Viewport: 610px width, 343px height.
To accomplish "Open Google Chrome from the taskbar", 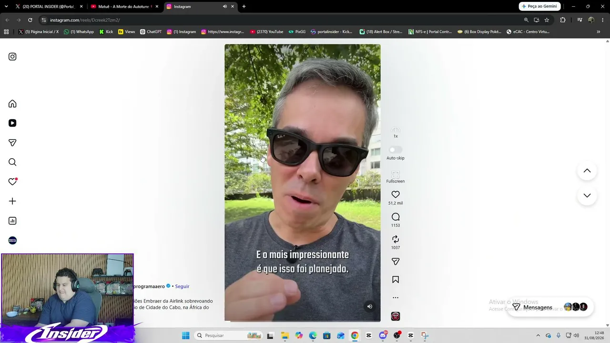I will [x=355, y=335].
